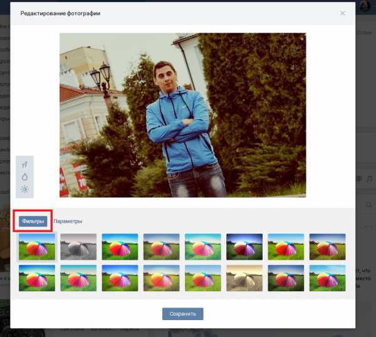Viewport: 376px width, 337px height.
Task: Choose the second filter thumbnail in bottom row
Action: click(x=78, y=278)
